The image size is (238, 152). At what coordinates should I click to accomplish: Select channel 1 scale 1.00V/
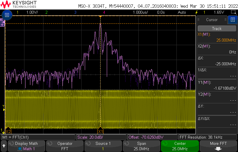coord(32,12)
